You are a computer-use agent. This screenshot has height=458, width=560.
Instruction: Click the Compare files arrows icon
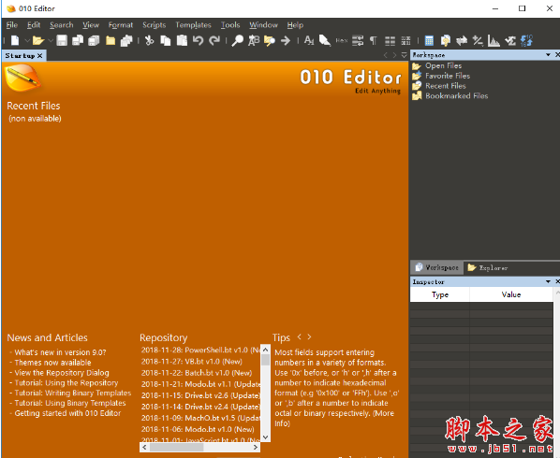462,40
